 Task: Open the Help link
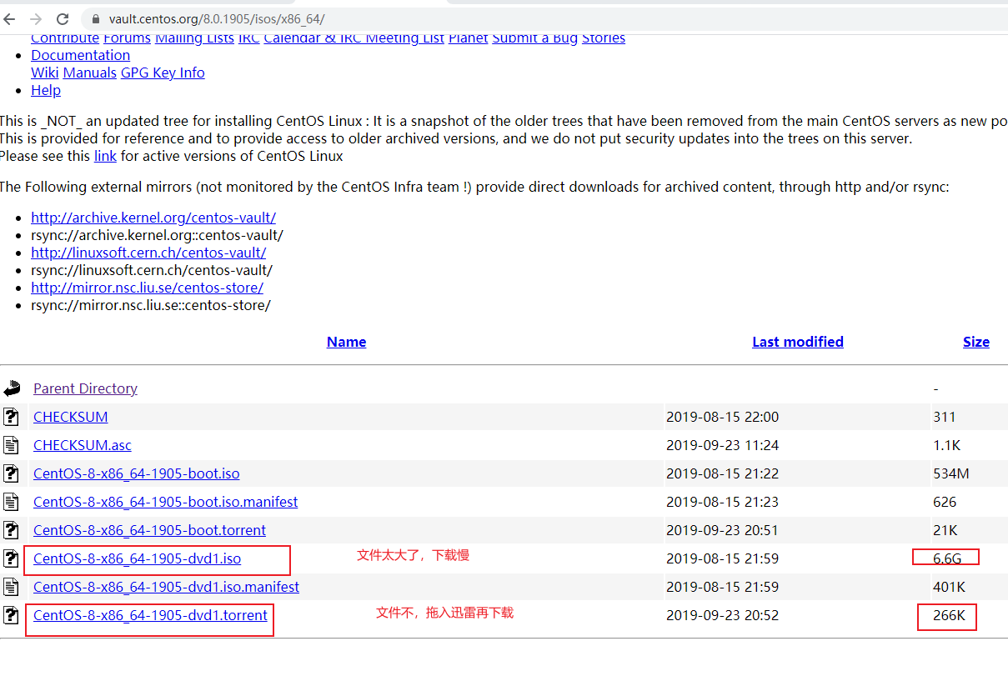pyautogui.click(x=46, y=90)
